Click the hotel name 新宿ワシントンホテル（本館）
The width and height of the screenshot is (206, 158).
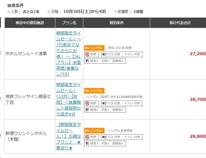coord(26,136)
